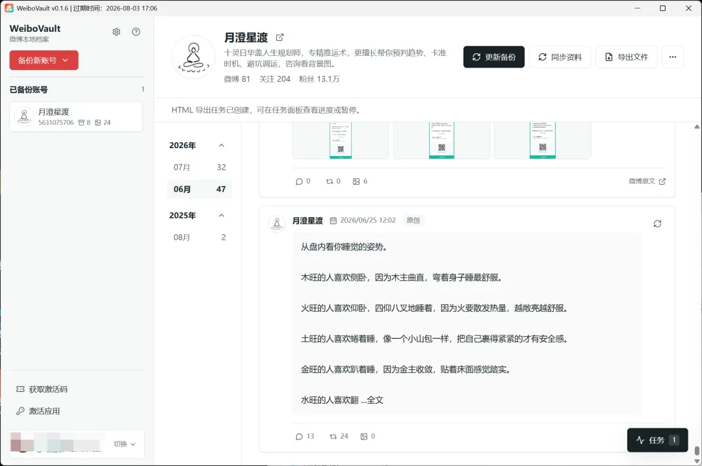Click the 月澄星渡 avatar in post header

pos(277,224)
